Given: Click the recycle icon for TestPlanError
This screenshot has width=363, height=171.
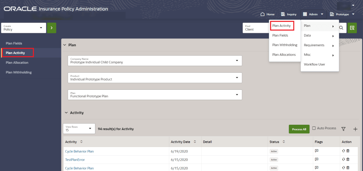Looking at the screenshot, I should coord(343,159).
